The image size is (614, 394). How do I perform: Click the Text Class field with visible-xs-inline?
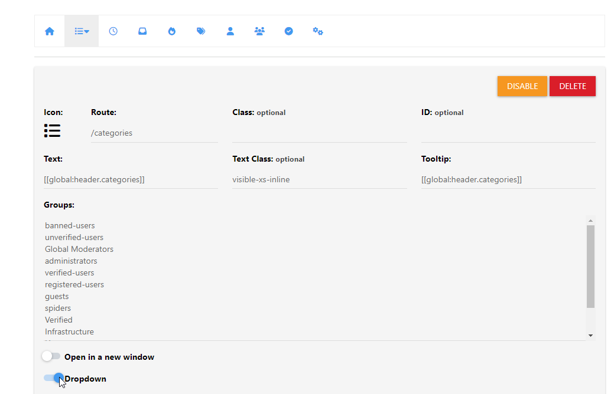319,180
